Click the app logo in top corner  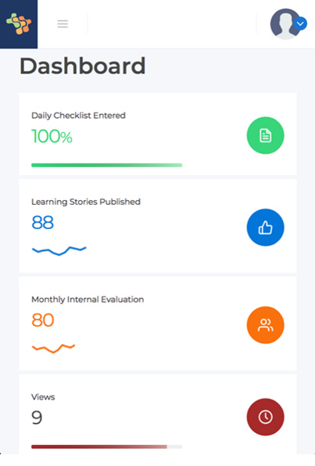click(x=19, y=23)
